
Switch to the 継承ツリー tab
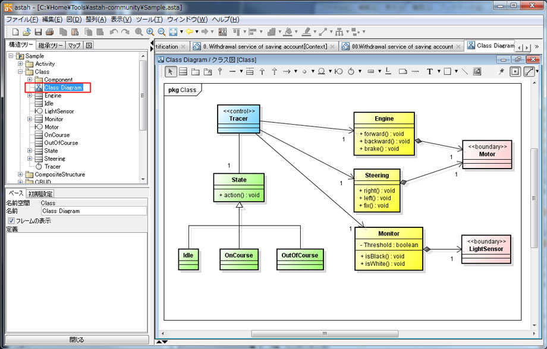[50, 45]
